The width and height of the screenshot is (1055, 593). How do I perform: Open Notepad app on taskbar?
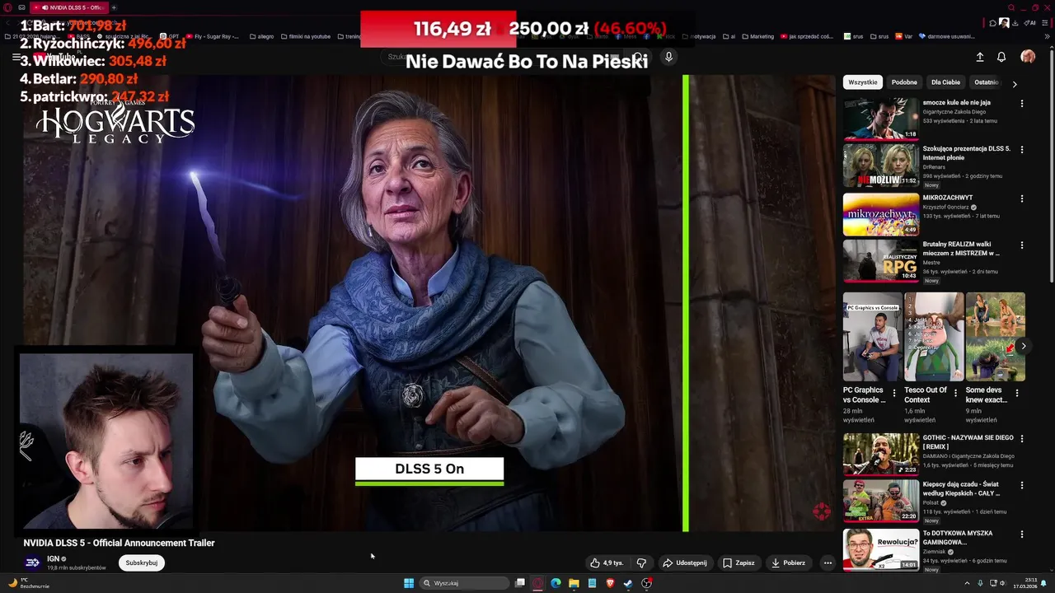point(592,583)
